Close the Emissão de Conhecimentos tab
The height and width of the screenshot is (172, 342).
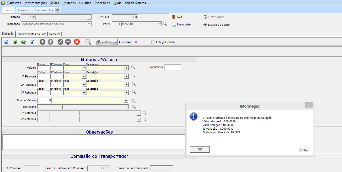pos(58,10)
